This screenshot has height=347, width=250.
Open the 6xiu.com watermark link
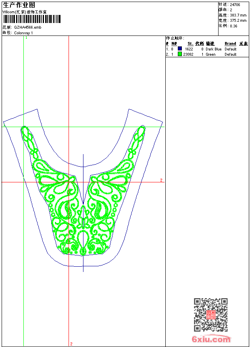click(x=211, y=339)
